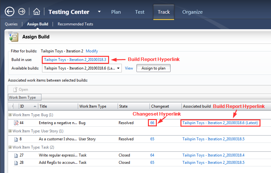Go to Home via house icon

pyautogui.click(x=37, y=12)
